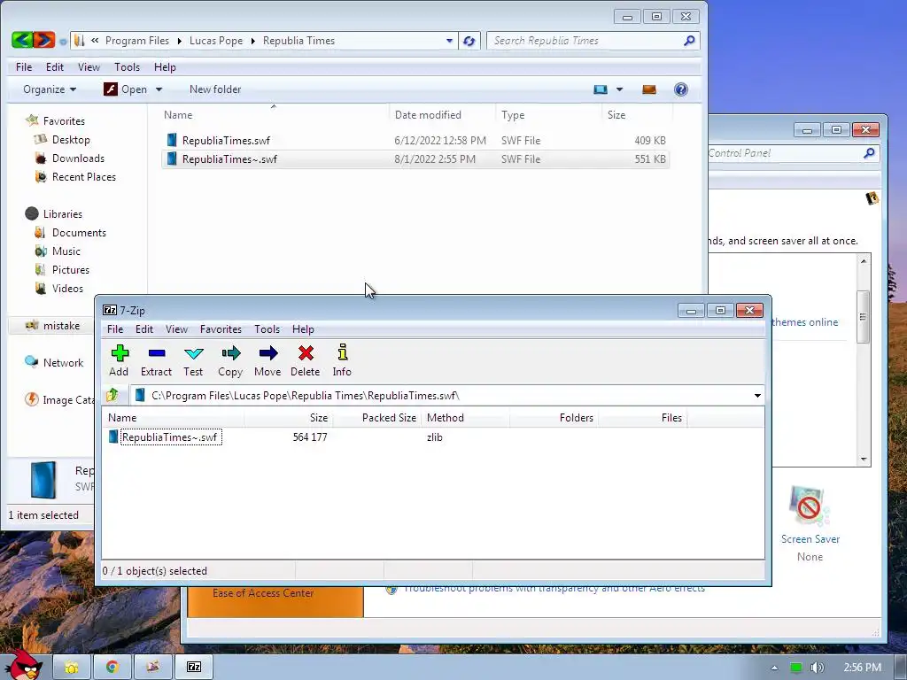Screen dimensions: 907x680
Task: Sort 7-Zip list by Method column
Action: click(x=445, y=418)
